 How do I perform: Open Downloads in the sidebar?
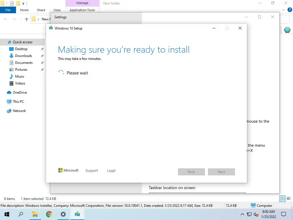coord(23,56)
